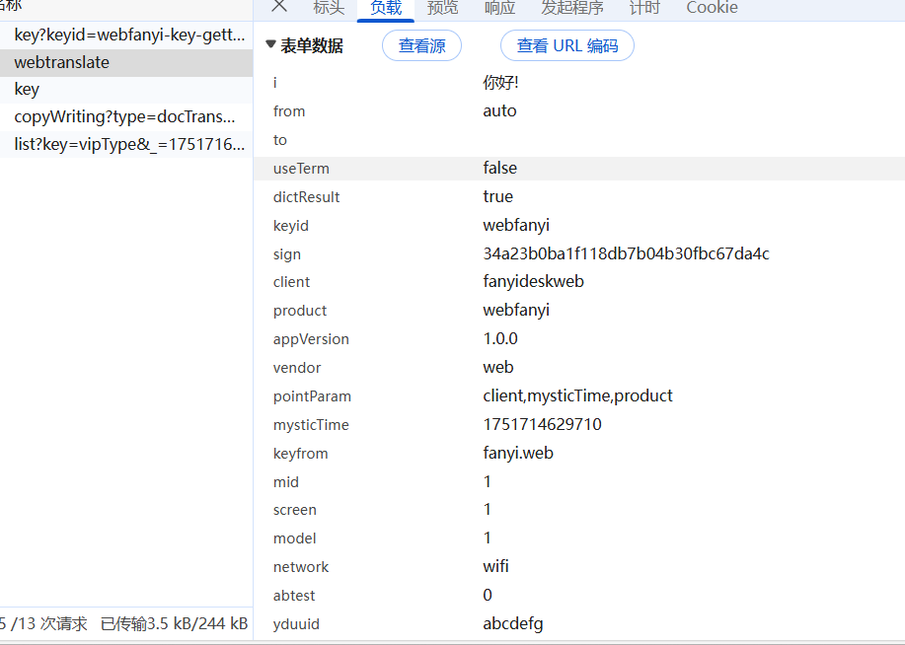Click the appVersion parameter name
Viewport: 905px width, 645px height.
pyautogui.click(x=311, y=339)
